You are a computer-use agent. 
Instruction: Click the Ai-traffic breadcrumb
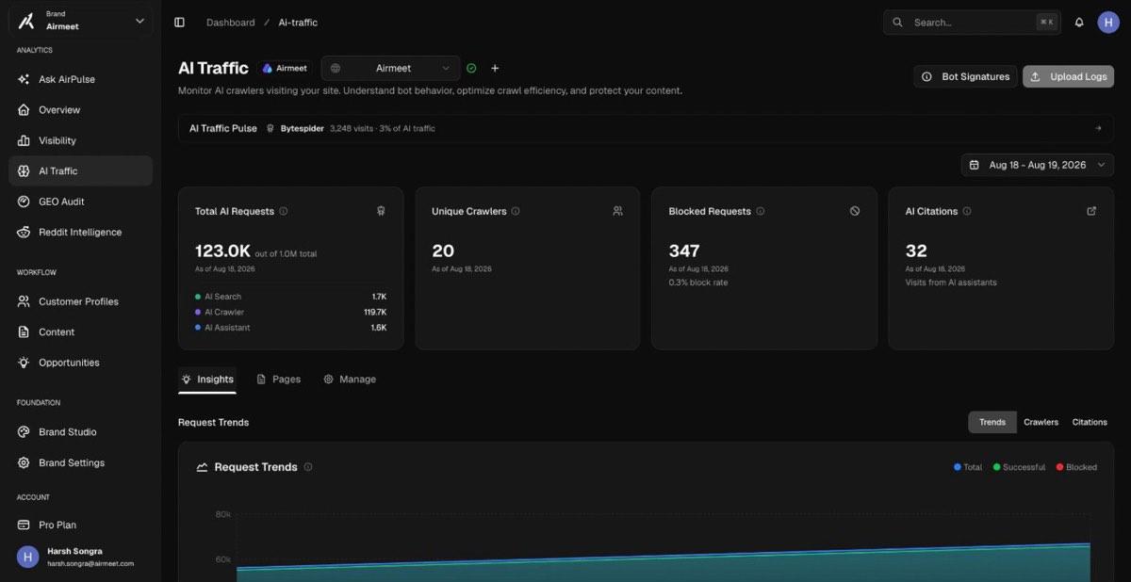298,23
